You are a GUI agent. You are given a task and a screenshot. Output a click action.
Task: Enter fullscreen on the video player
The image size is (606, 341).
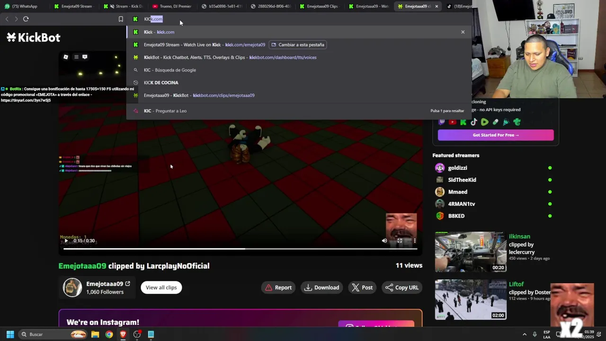400,241
